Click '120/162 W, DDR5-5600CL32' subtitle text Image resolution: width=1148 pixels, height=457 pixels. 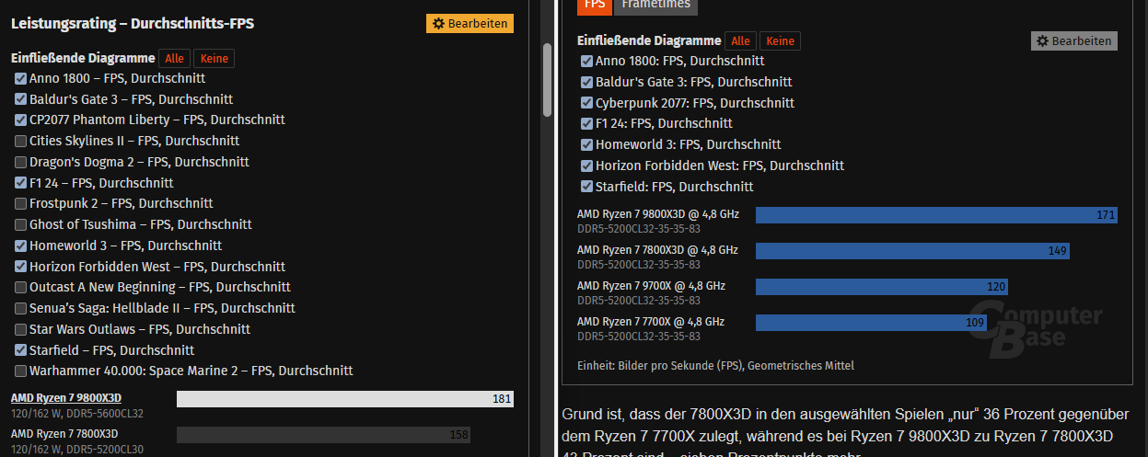[x=77, y=414]
